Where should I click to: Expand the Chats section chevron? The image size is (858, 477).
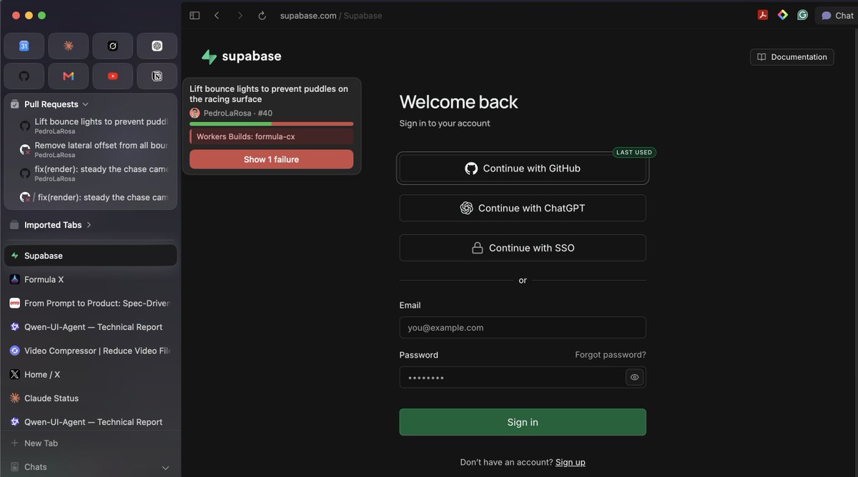[166, 468]
